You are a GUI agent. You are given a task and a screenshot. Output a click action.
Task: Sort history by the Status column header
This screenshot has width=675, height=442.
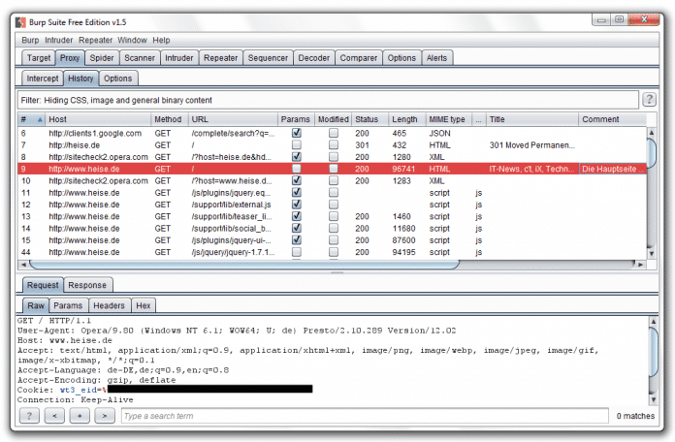coord(367,119)
